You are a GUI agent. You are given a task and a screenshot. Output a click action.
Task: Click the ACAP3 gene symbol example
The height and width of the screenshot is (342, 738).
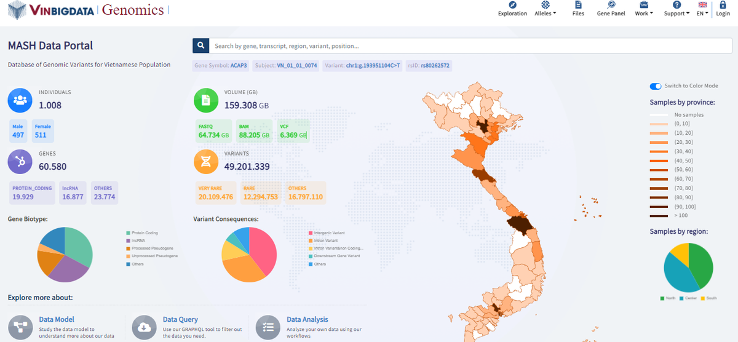239,65
